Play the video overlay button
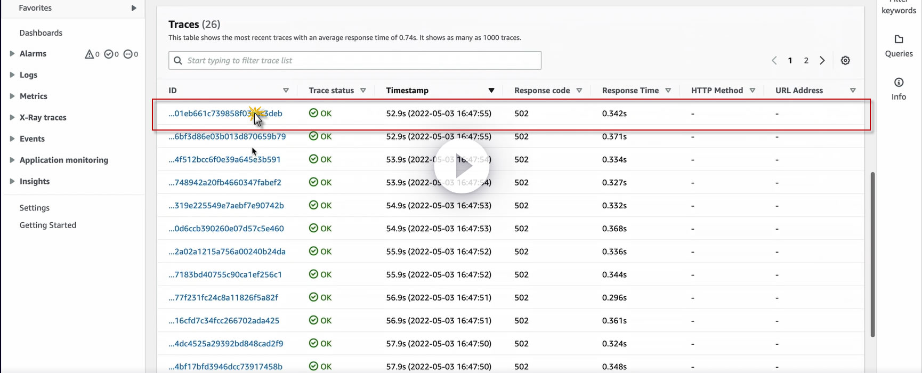The image size is (922, 373). (x=462, y=166)
